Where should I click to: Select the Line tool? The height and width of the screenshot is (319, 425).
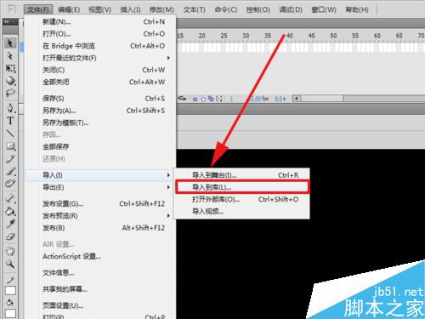point(10,133)
